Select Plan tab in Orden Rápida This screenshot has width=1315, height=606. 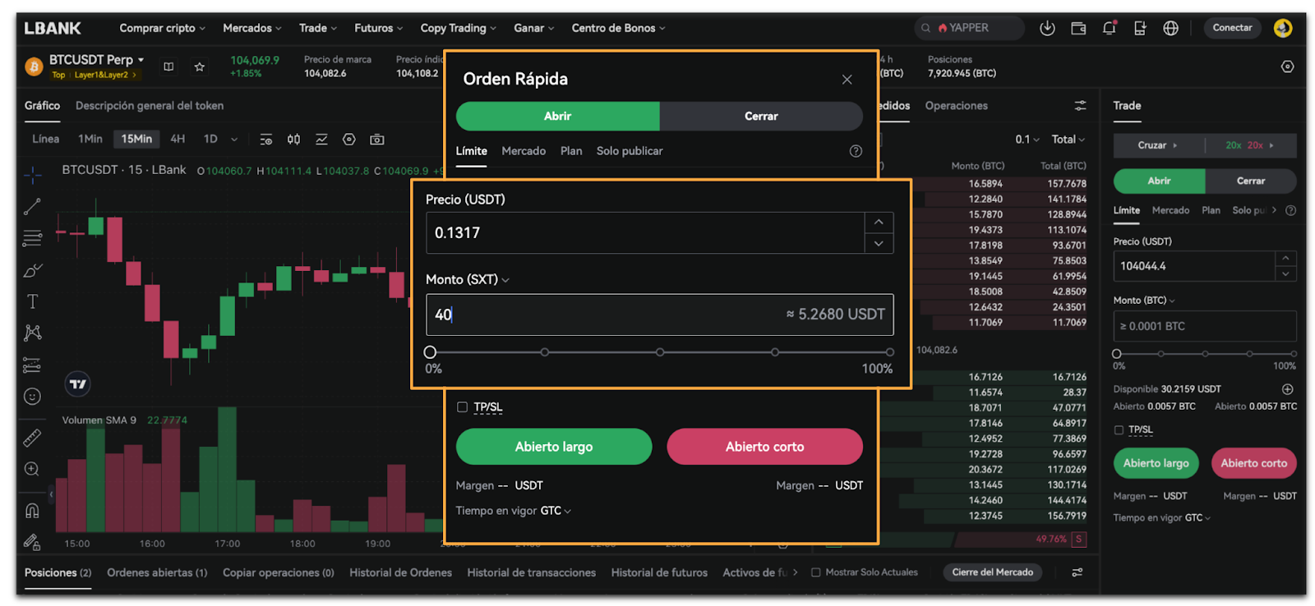click(x=571, y=151)
